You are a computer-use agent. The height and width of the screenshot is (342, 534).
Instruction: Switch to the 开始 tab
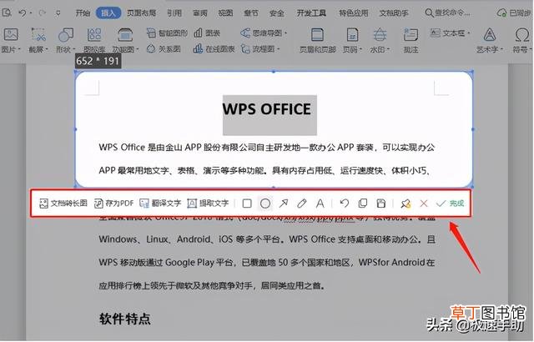pos(83,13)
